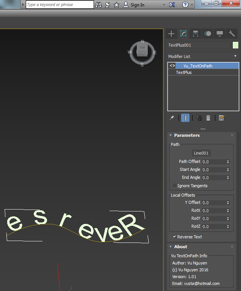Click the About rollout drag grip
The height and width of the screenshot is (291, 241).
232,247
